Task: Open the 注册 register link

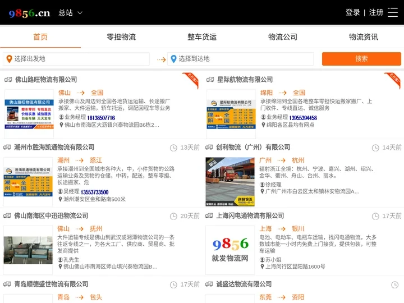Action: pyautogui.click(x=376, y=12)
